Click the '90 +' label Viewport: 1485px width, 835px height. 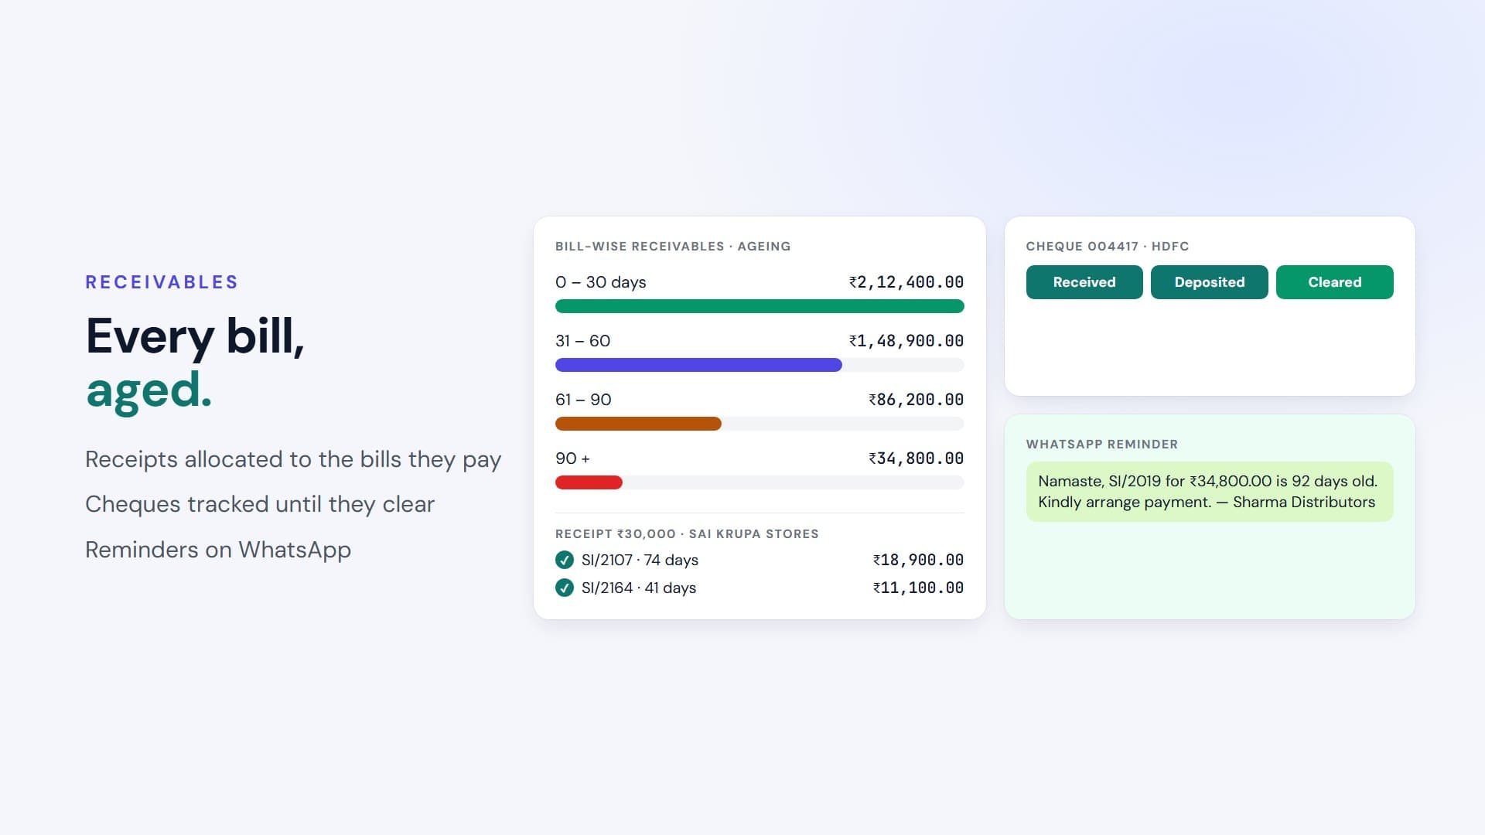[x=572, y=458]
